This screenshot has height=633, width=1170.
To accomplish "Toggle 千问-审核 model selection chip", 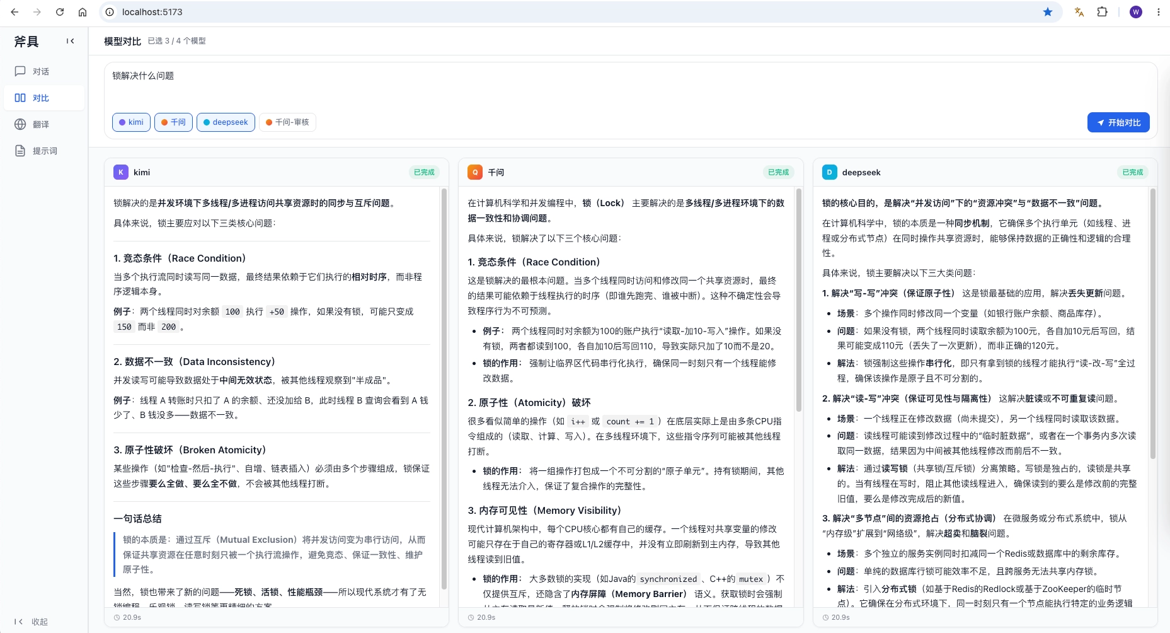I will [x=287, y=122].
